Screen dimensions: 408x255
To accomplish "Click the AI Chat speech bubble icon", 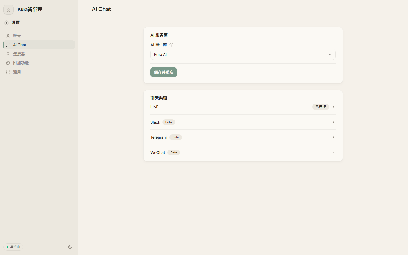I will pyautogui.click(x=8, y=45).
